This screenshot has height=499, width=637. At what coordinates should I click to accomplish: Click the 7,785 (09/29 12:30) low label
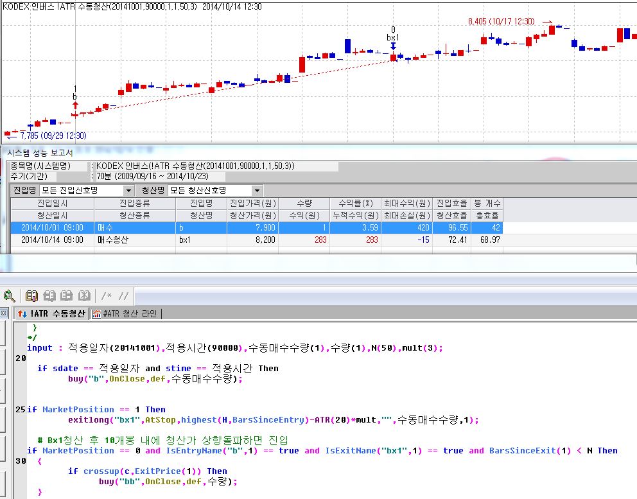(x=53, y=136)
